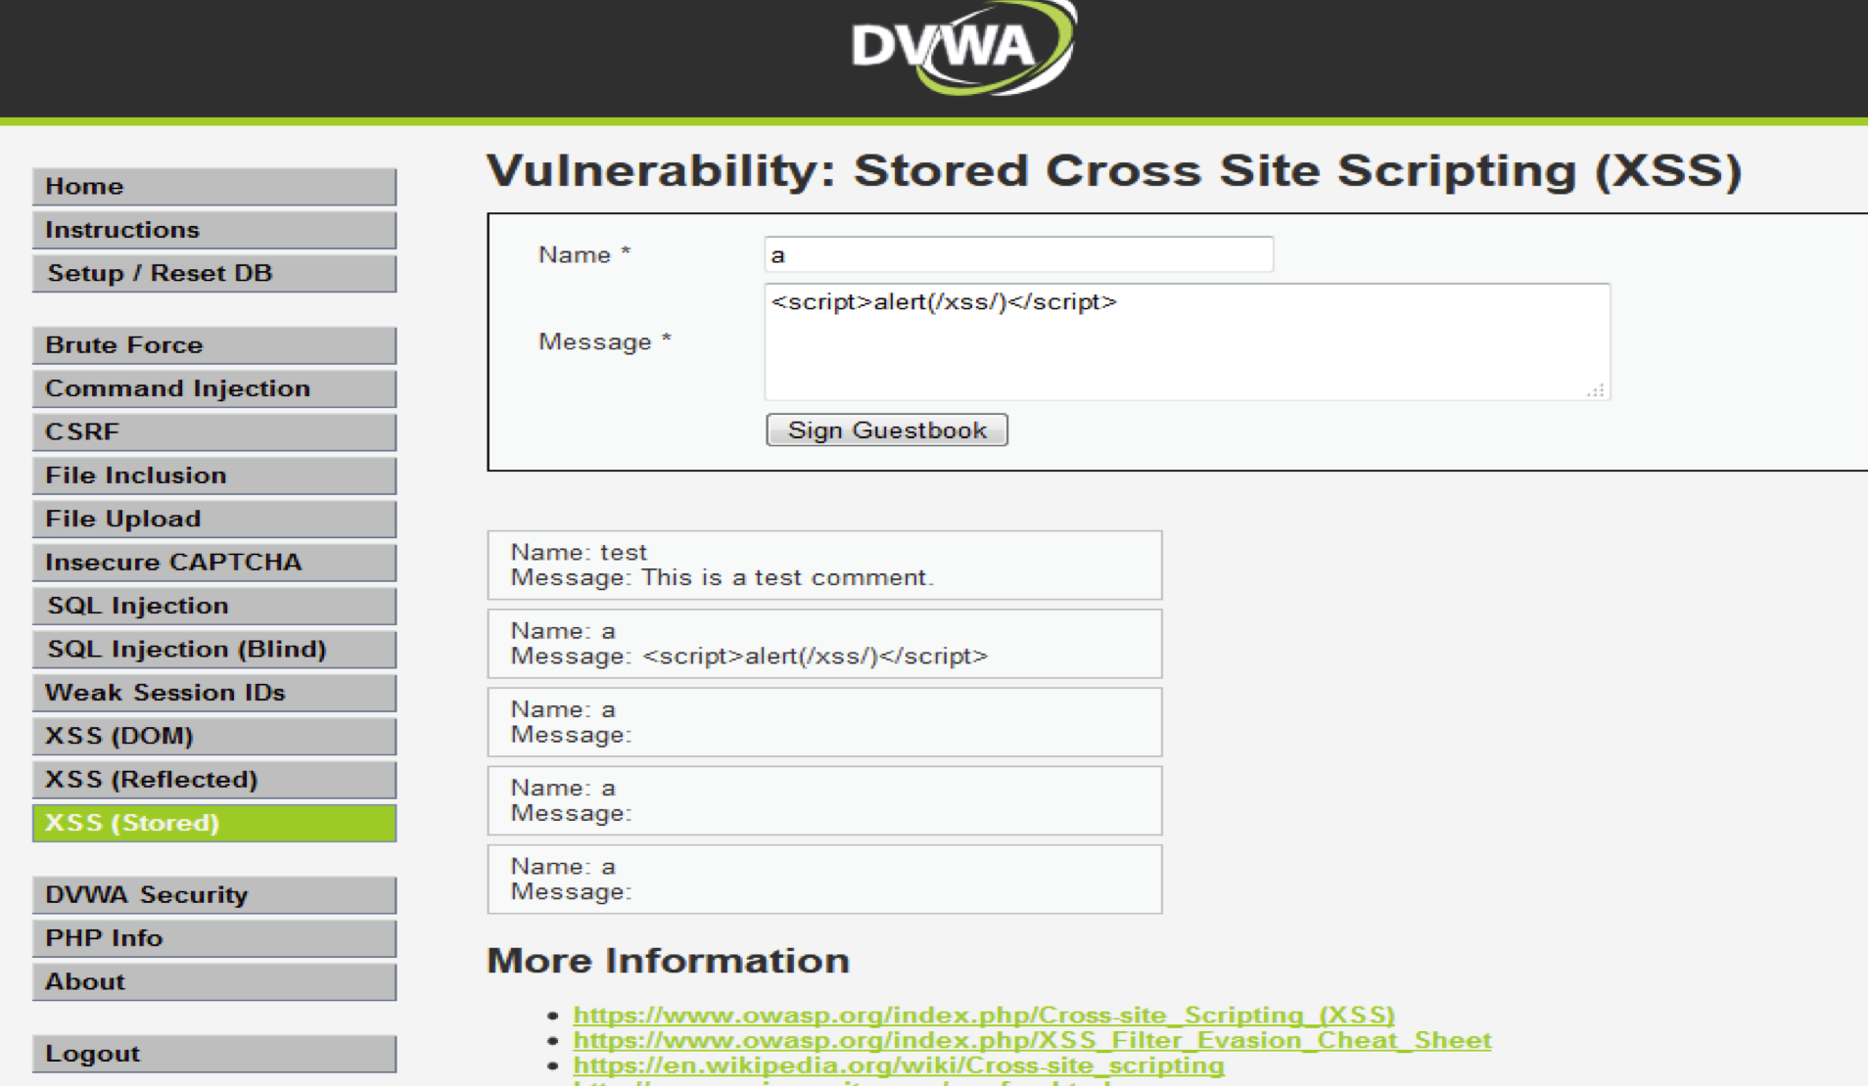The height and width of the screenshot is (1086, 1868).
Task: Open the CSRF page
Action: pos(214,431)
